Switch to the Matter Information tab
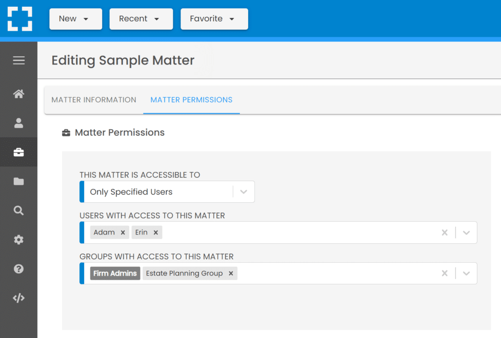Image resolution: width=501 pixels, height=338 pixels. click(x=93, y=100)
